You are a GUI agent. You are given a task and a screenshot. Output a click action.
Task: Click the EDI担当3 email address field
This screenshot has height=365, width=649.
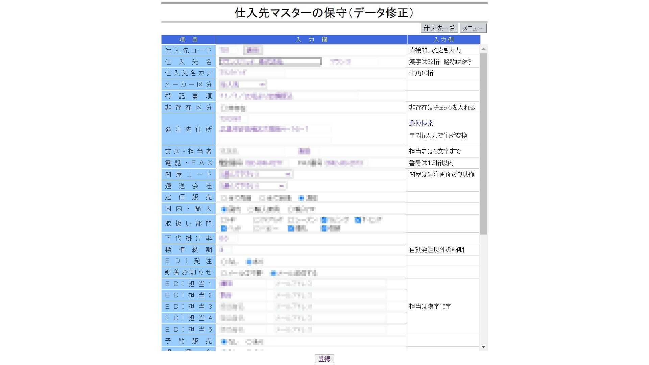[330, 307]
